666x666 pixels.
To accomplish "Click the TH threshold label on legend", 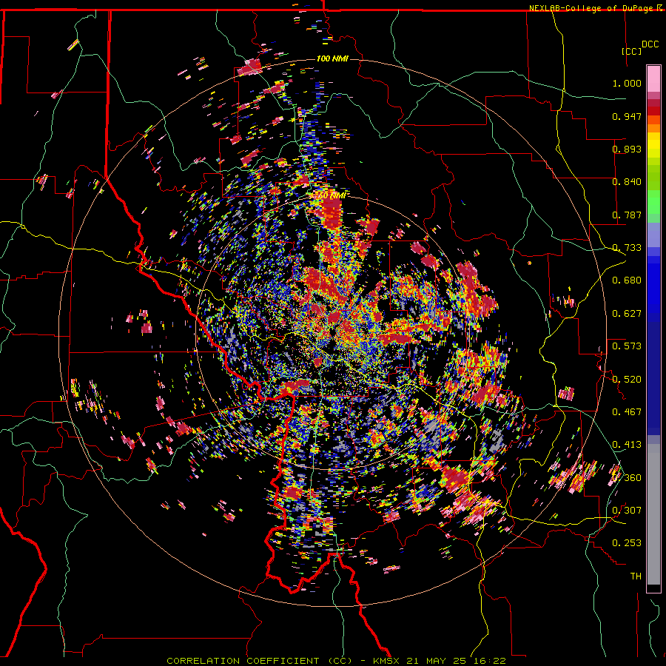I will [636, 576].
